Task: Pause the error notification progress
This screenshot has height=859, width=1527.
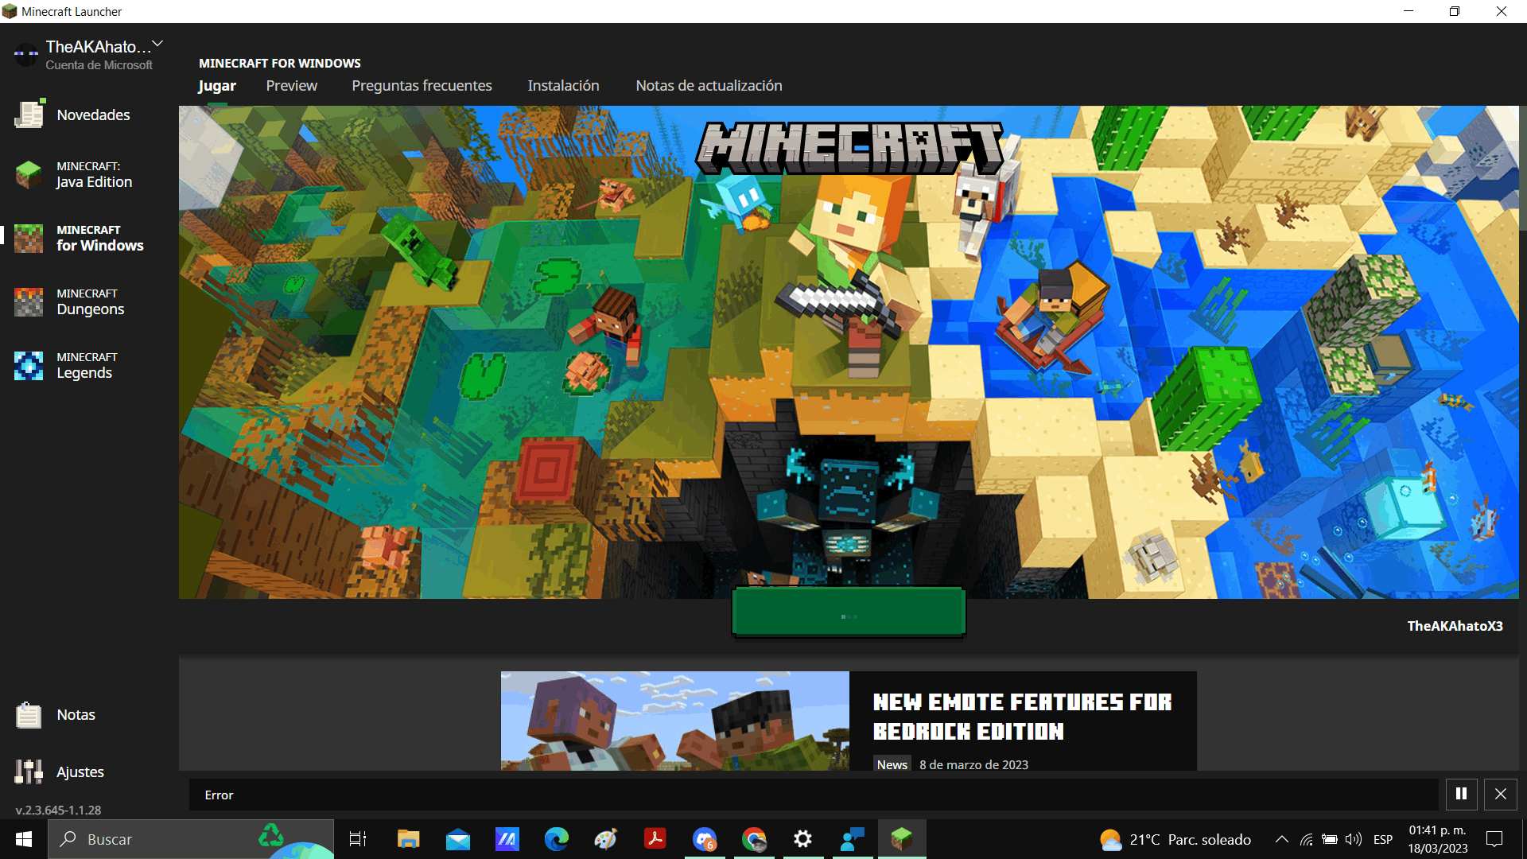Action: pos(1461,794)
